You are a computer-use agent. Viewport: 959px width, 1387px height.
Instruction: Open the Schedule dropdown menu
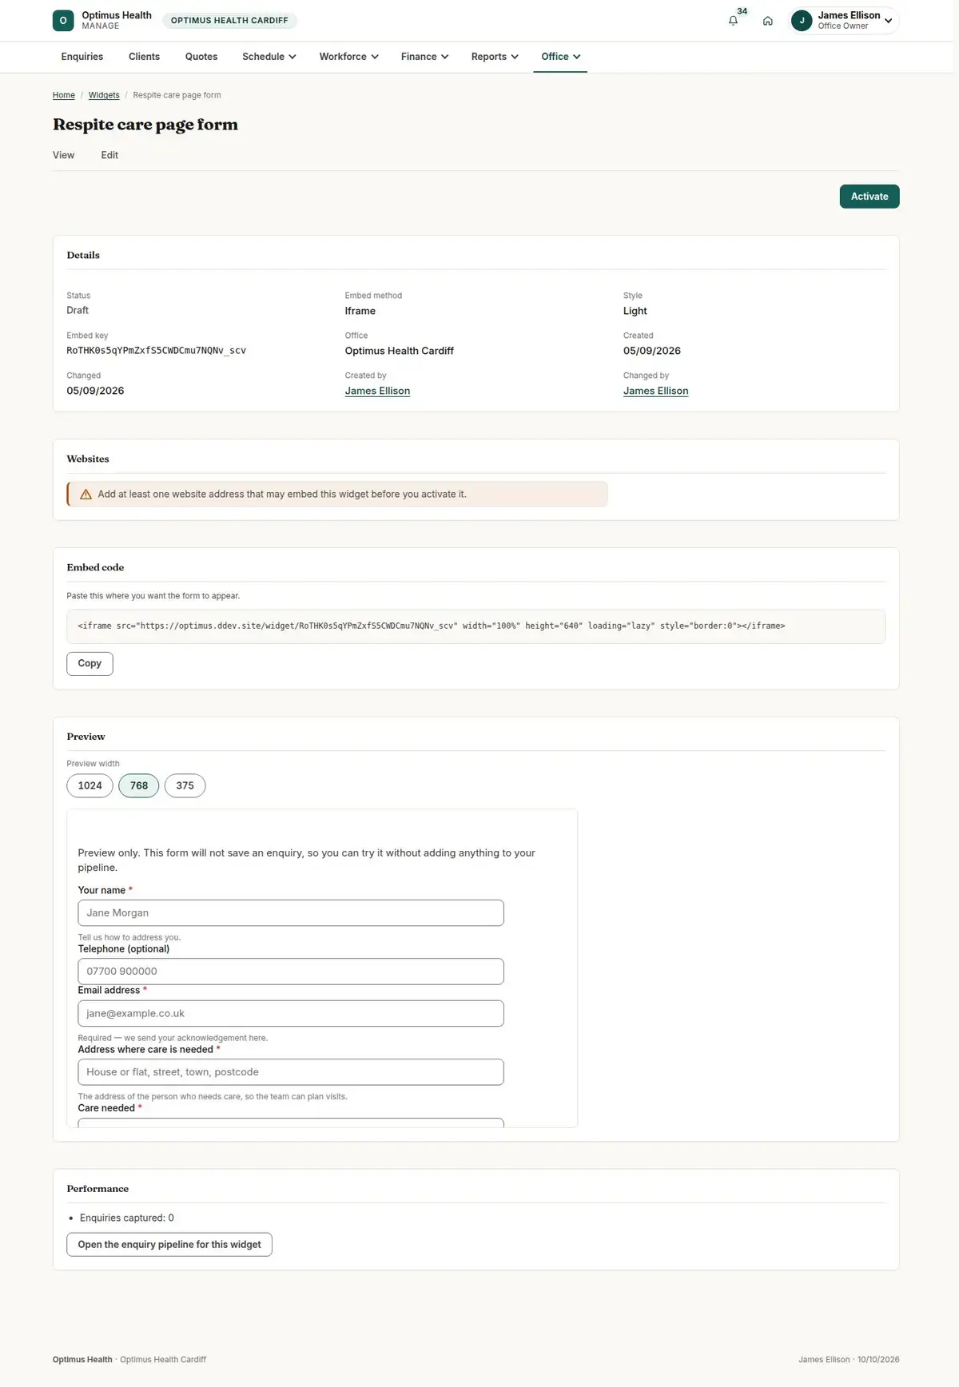pyautogui.click(x=269, y=57)
